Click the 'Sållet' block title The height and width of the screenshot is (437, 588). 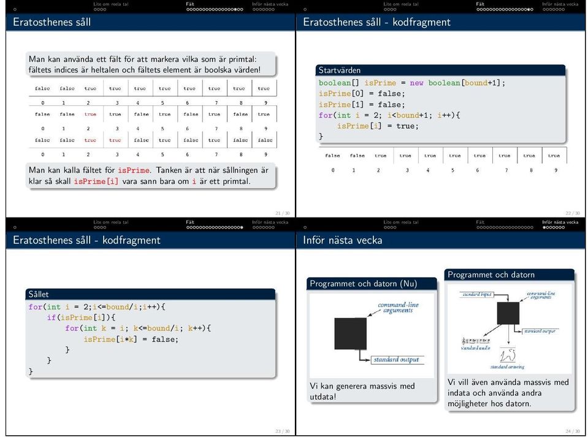[x=39, y=294]
